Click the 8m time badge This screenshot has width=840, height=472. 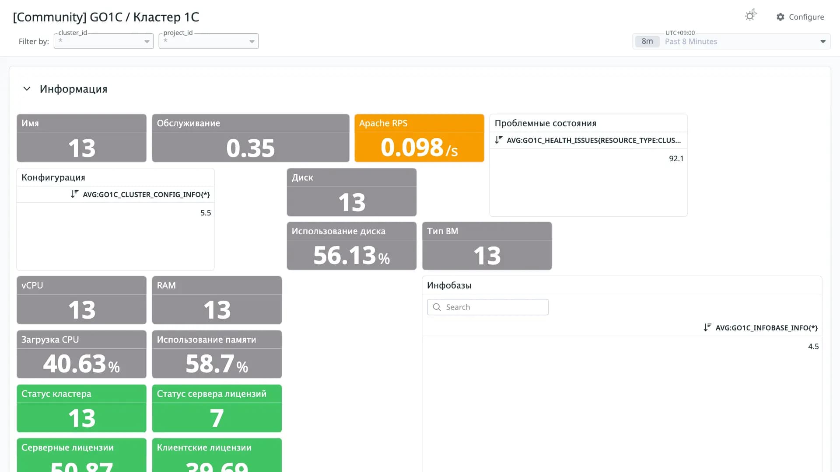(647, 42)
